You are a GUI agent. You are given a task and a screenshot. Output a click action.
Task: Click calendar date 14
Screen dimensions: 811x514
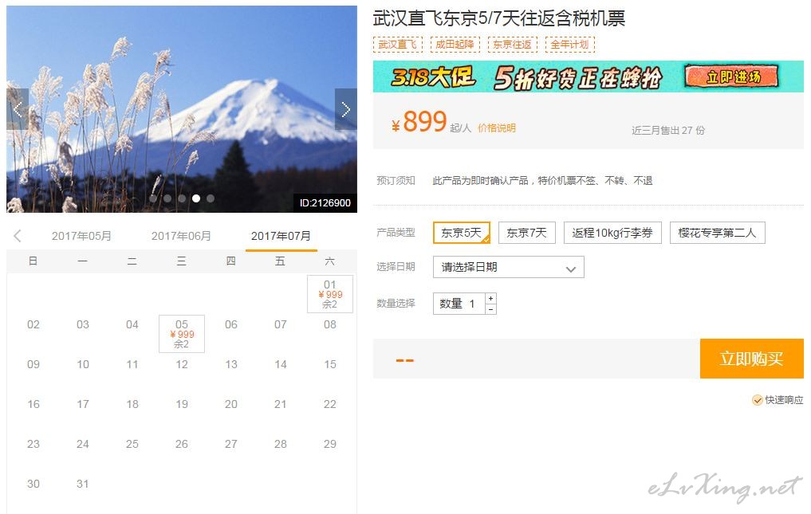coord(281,364)
